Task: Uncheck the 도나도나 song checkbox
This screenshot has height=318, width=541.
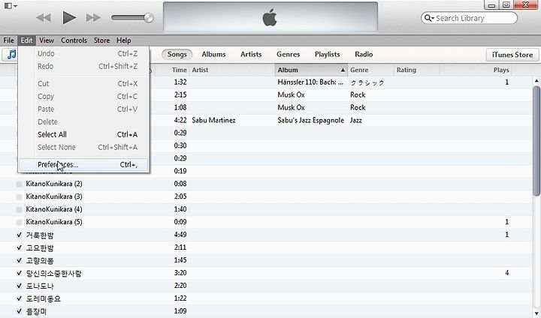Action: tap(19, 286)
